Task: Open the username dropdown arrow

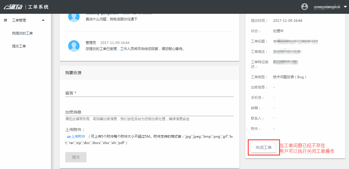Action: [x=345, y=7]
